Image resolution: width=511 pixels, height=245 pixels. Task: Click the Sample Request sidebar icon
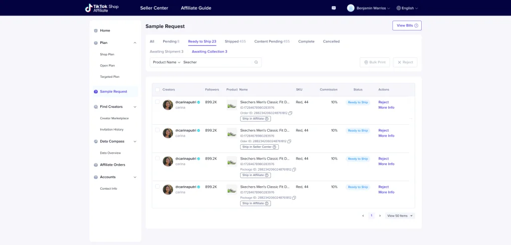tap(96, 91)
